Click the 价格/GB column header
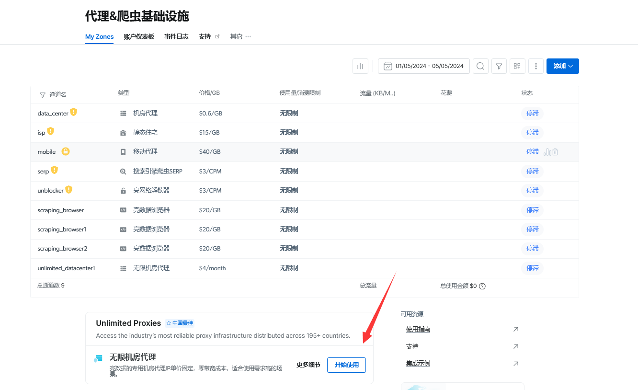 pos(209,93)
